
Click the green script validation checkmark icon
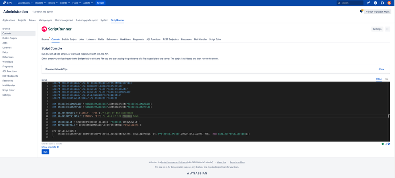(x=382, y=144)
